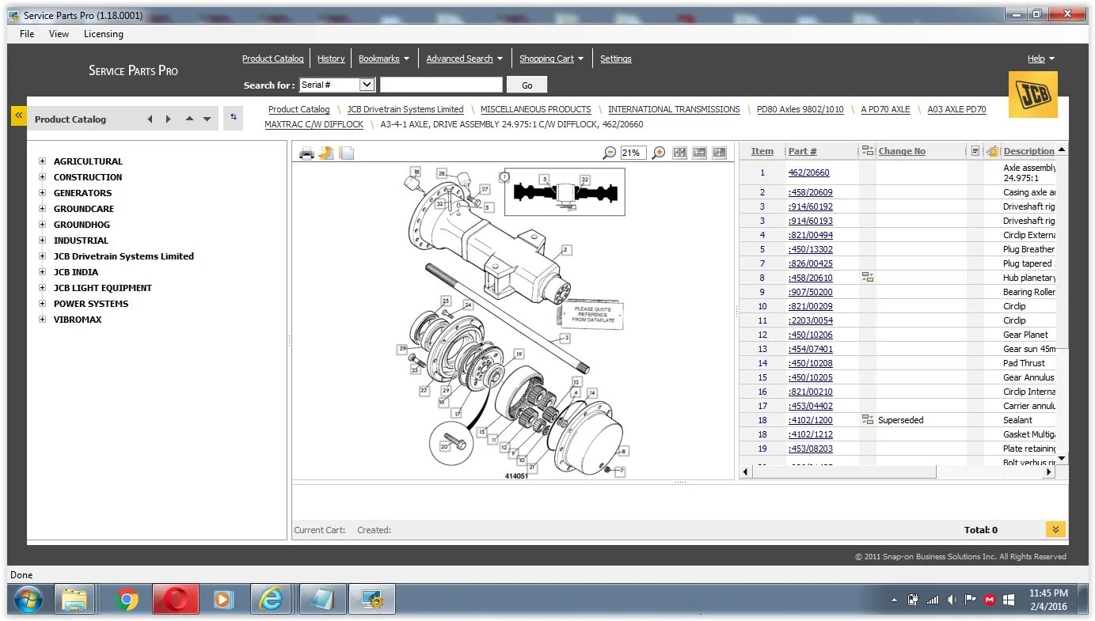Click the copy pages icon in diagram toolbar
Image resolution: width=1095 pixels, height=621 pixels.
[346, 153]
